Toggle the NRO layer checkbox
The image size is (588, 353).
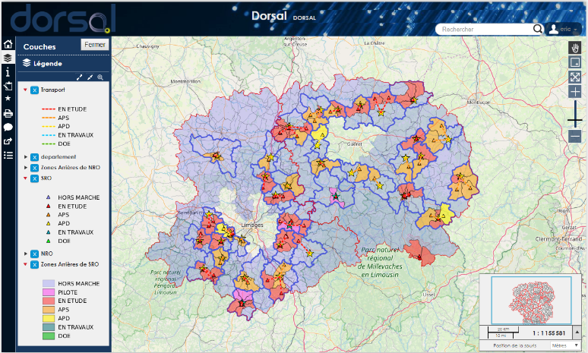pos(35,254)
